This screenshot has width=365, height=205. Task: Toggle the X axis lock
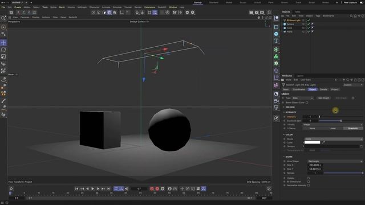pyautogui.click(x=18, y=13)
